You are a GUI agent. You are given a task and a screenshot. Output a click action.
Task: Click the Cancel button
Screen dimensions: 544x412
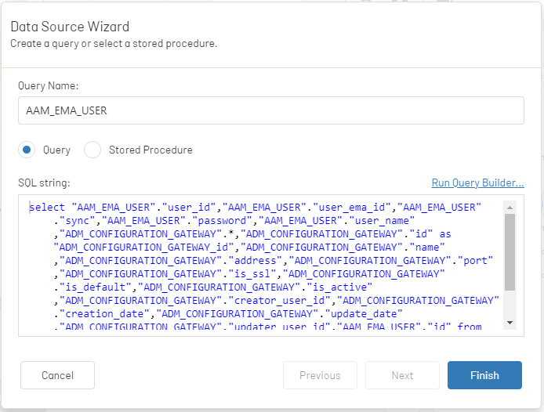pyautogui.click(x=57, y=375)
